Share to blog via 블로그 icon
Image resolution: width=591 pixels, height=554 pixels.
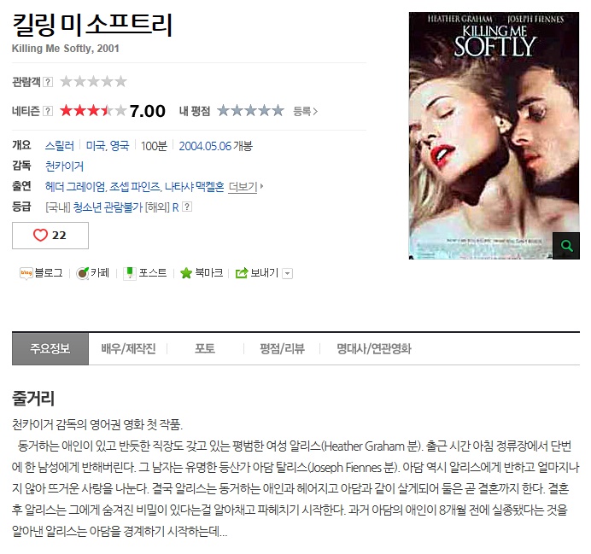pos(26,272)
